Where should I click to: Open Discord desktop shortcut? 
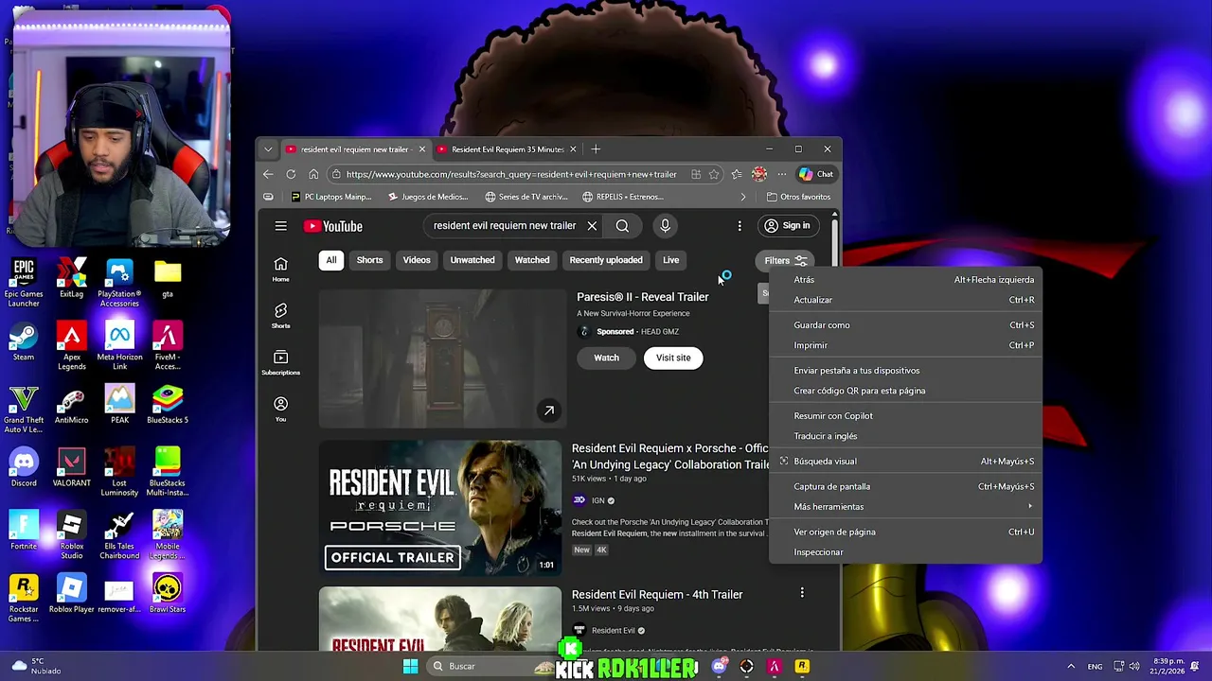click(24, 468)
